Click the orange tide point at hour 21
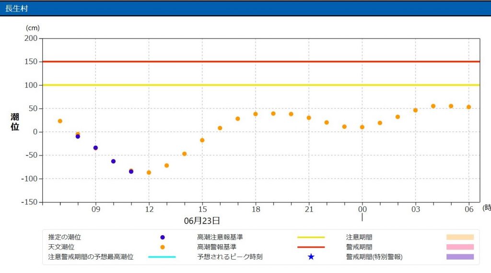Screen dimensions: 491x273 coord(309,118)
